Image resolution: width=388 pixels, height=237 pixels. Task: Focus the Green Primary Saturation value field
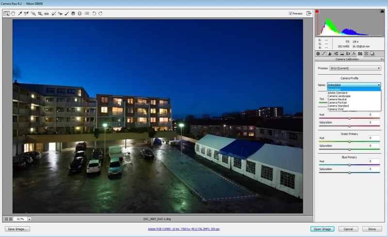(374, 146)
